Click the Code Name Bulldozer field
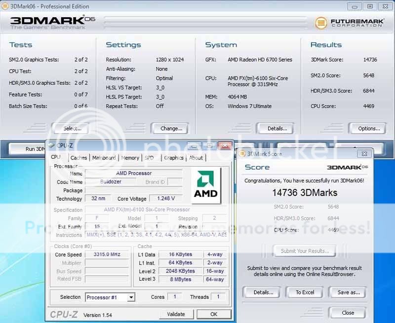Image resolution: width=395 pixels, height=323 pixels. pyautogui.click(x=110, y=181)
